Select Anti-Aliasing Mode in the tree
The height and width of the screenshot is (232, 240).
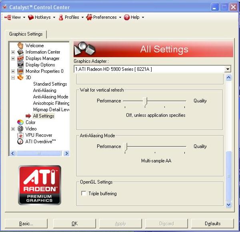[50, 97]
